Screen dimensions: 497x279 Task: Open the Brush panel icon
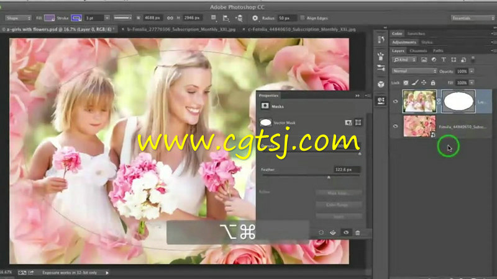[381, 68]
